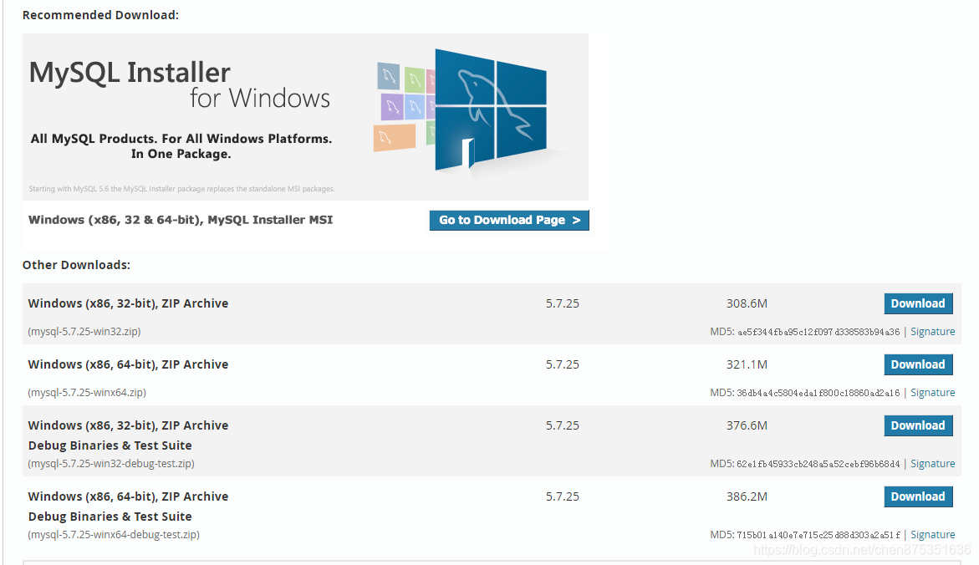Select the filename (mysql-5.7.25-winx64-debug-test.zip)
Viewport: 979px width, 565px height.
[x=114, y=535]
